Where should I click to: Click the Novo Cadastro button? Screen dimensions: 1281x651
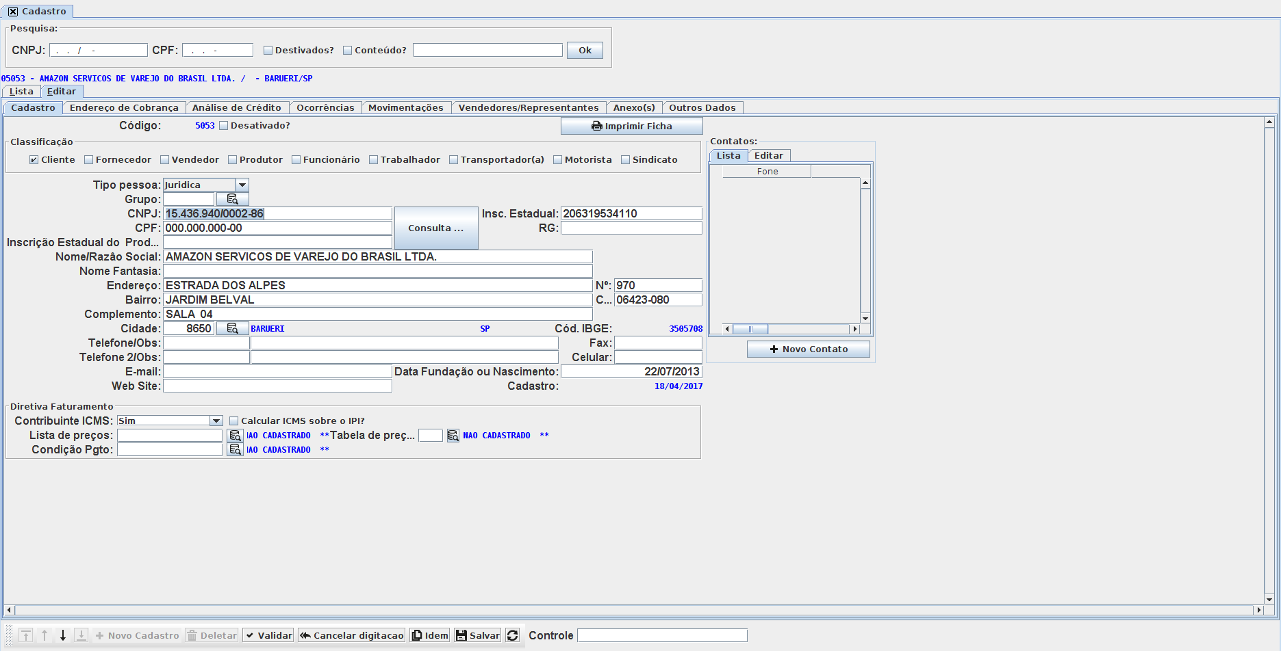(x=137, y=635)
